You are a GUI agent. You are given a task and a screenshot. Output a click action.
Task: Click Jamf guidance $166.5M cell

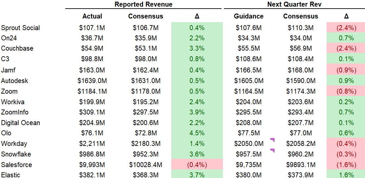tap(249, 70)
